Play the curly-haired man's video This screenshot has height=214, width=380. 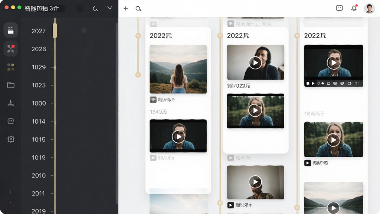click(x=255, y=63)
